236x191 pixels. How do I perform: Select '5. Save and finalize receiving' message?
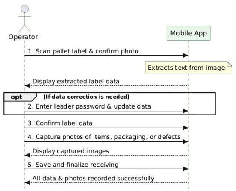tap(73, 165)
